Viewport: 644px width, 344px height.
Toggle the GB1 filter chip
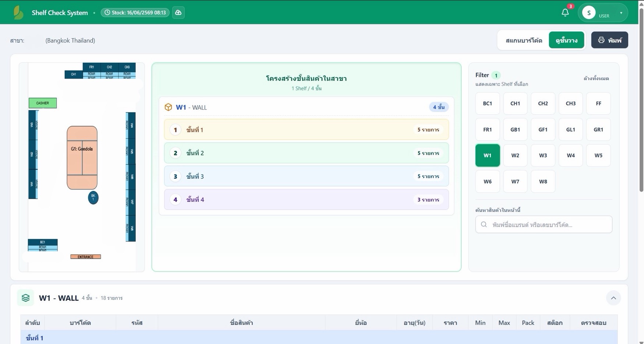[x=515, y=129]
